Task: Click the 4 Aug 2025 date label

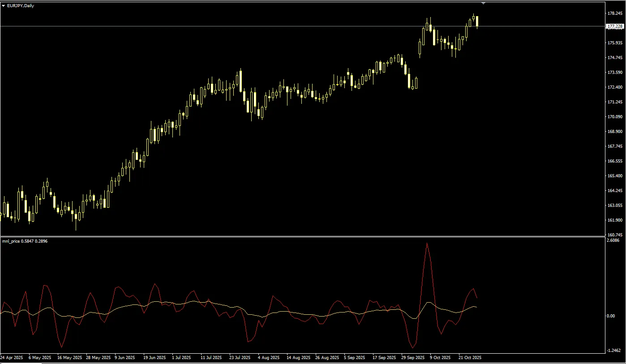Action: (x=268, y=358)
